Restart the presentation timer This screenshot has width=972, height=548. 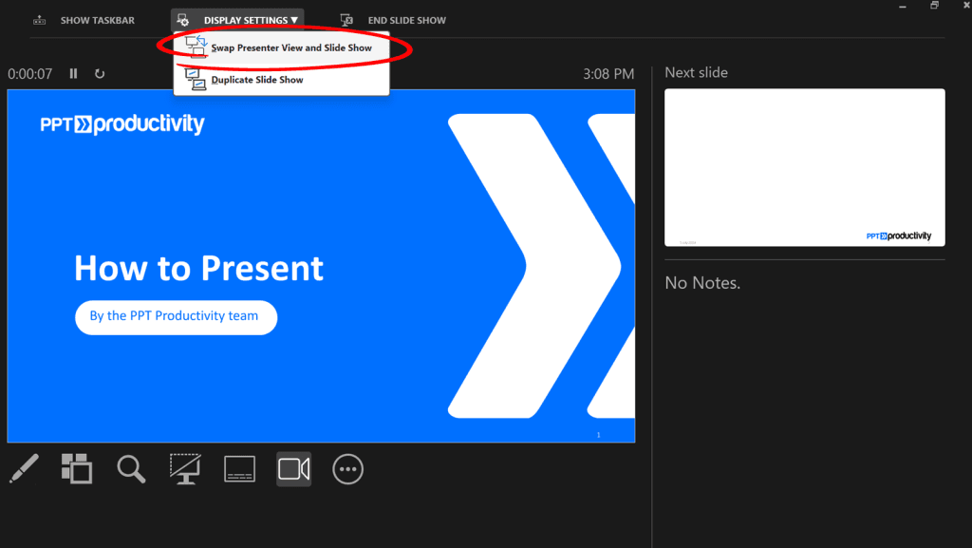coord(100,73)
